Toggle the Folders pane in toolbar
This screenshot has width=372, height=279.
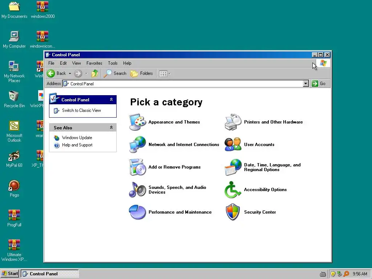coord(142,73)
